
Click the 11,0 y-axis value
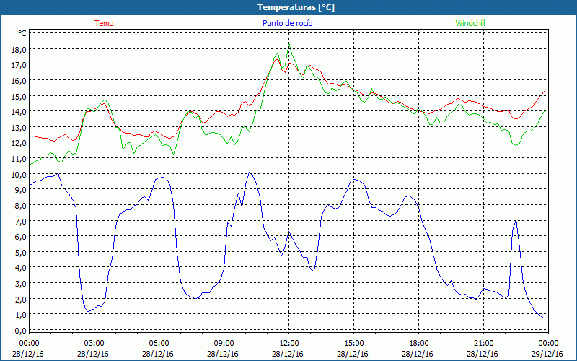click(20, 159)
